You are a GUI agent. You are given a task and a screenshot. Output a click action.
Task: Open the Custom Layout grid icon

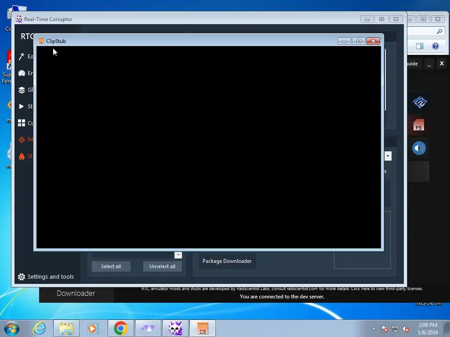pos(22,123)
